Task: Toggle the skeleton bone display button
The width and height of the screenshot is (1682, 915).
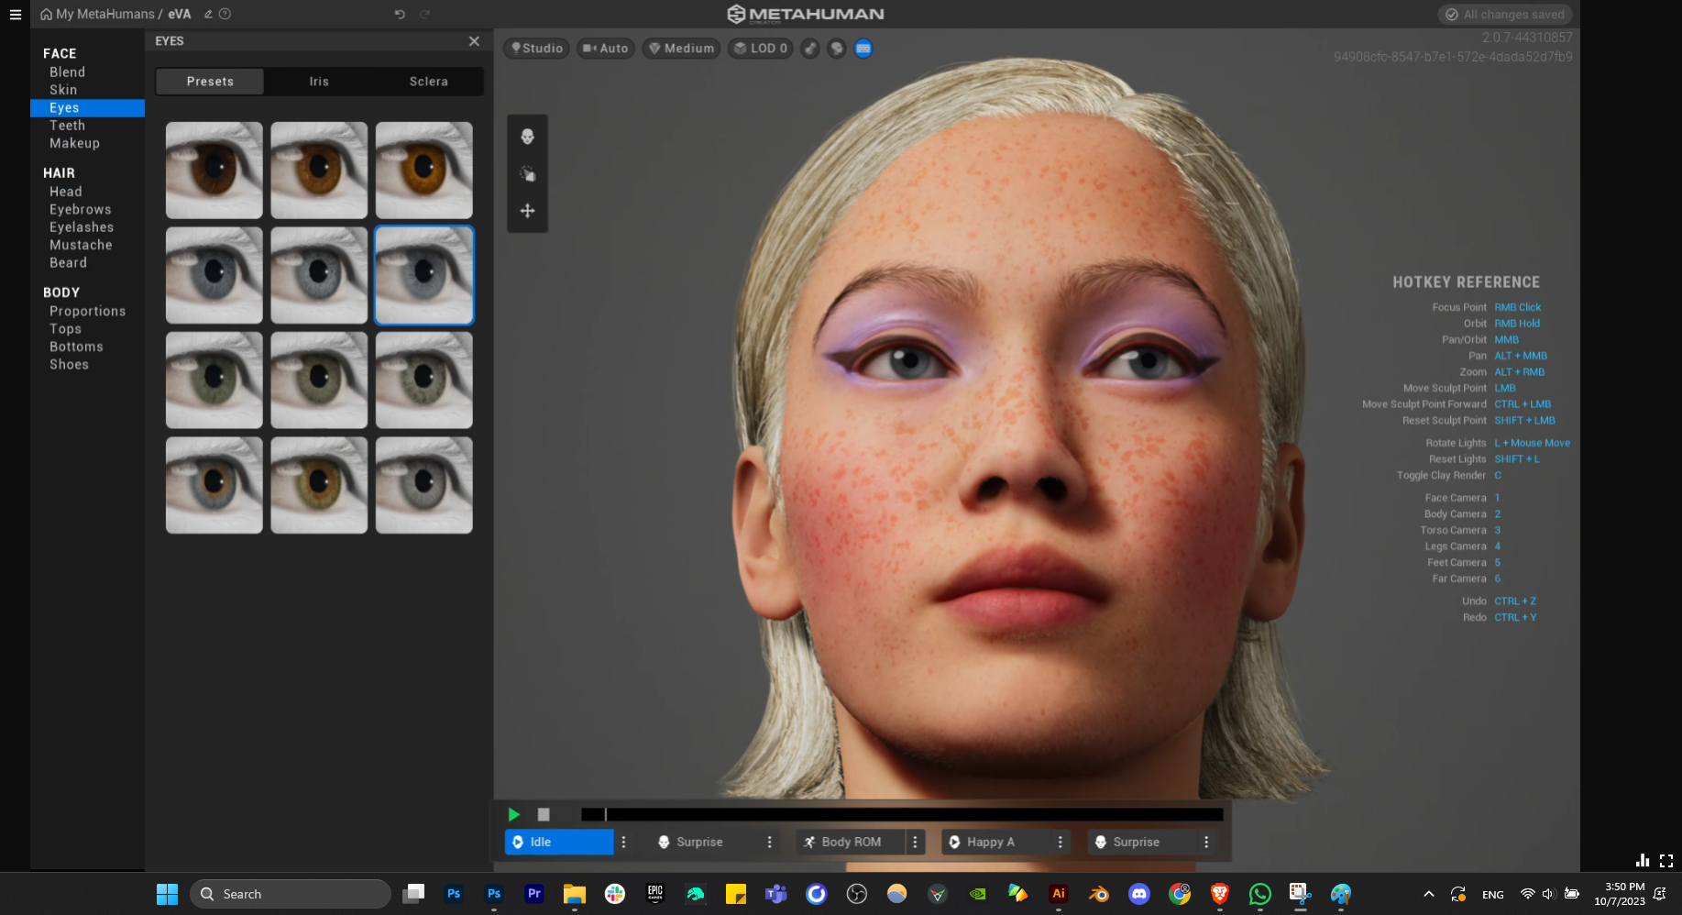Action: pos(810,49)
